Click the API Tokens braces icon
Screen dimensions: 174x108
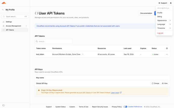pos(4,30)
